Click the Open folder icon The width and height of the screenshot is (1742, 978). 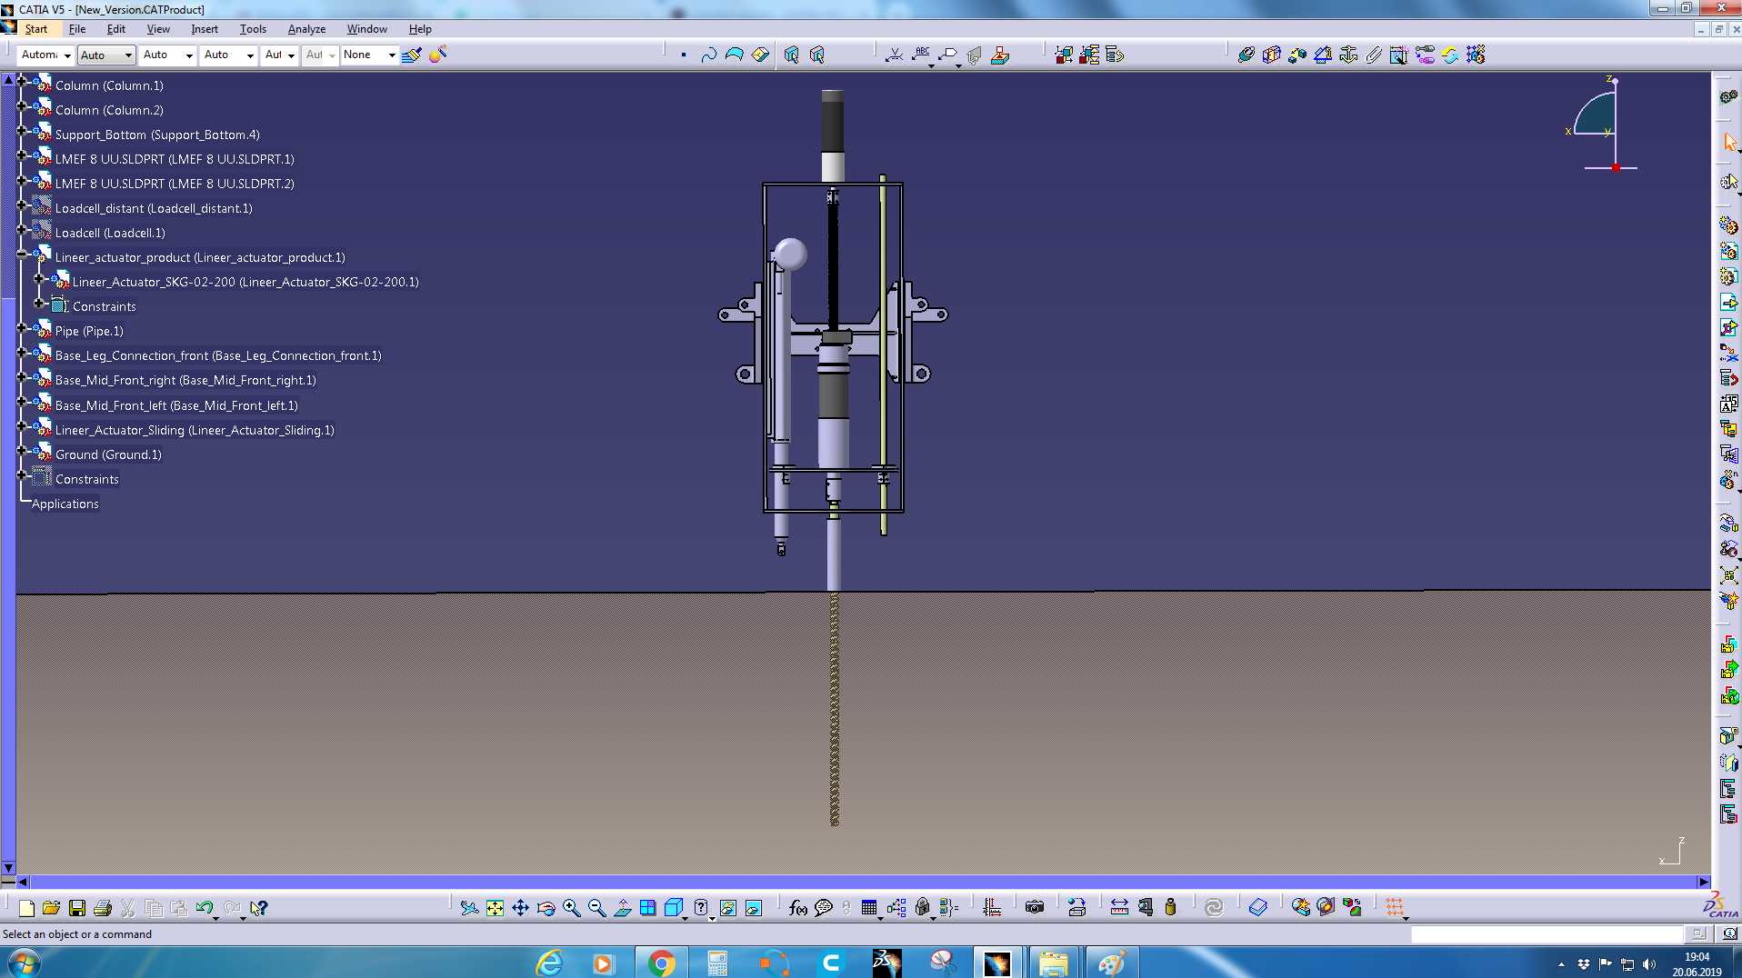tap(52, 907)
